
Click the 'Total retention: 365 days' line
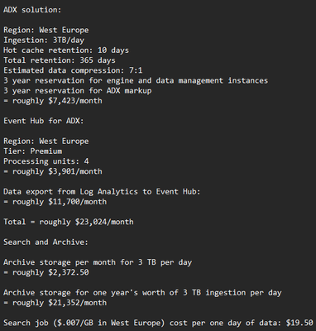point(60,60)
